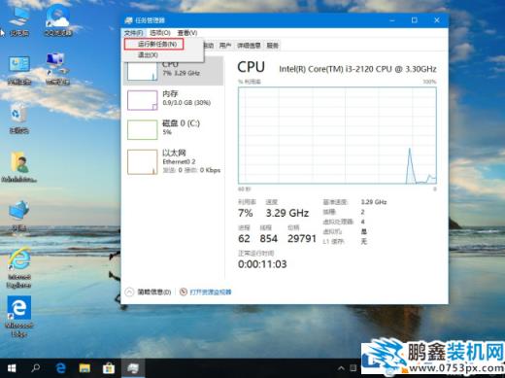Select 内存 Memory in the performance sidebar
Viewport: 505px width, 378px height.
pyautogui.click(x=174, y=100)
